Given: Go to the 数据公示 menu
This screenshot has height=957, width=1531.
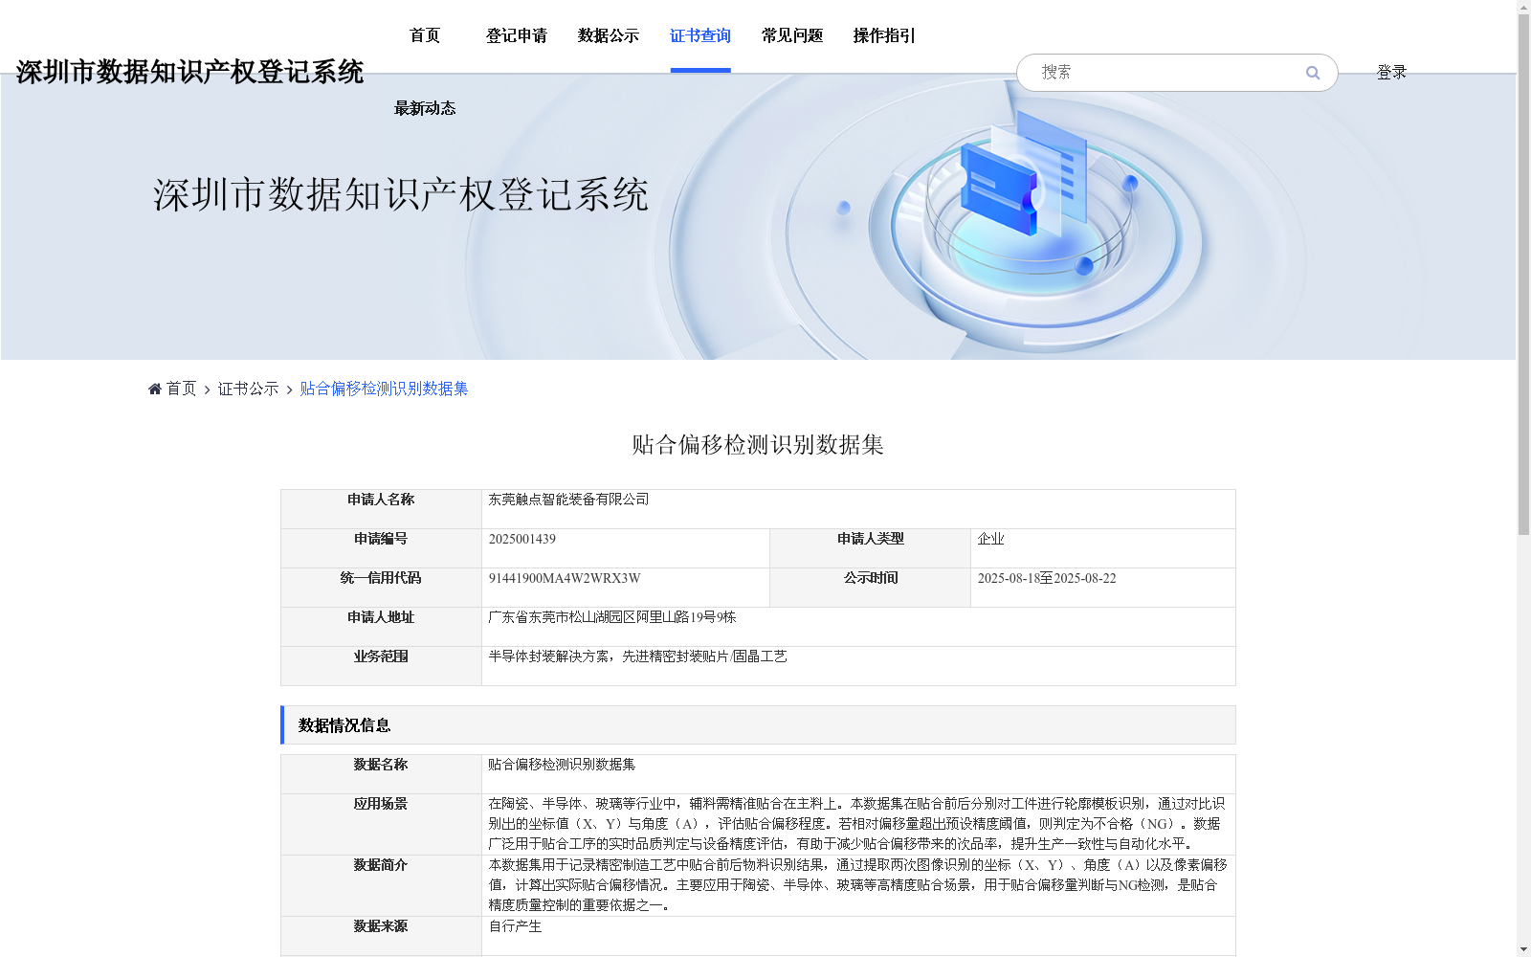Looking at the screenshot, I should pos(609,35).
